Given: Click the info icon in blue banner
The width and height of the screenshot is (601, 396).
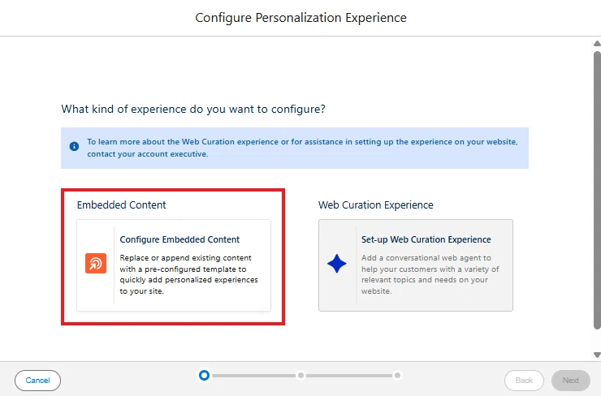Looking at the screenshot, I should tap(74, 146).
